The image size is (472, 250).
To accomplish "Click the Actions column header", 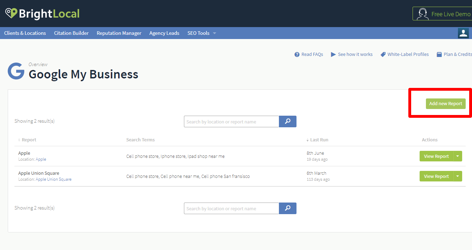I will point(430,140).
